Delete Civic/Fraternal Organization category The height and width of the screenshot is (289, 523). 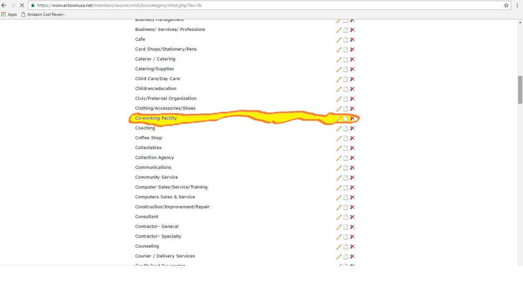pos(352,99)
